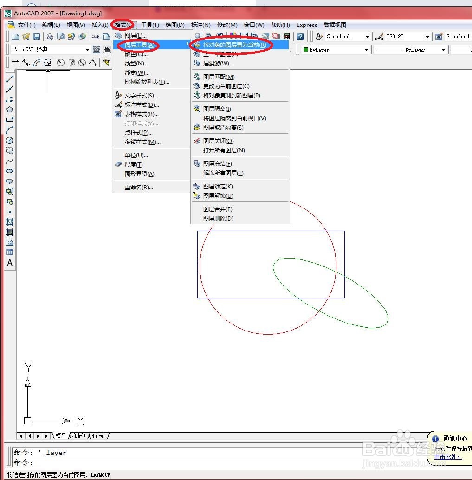This screenshot has width=472, height=480.
Task: Click the Plot printer icon
Action: (x=50, y=37)
